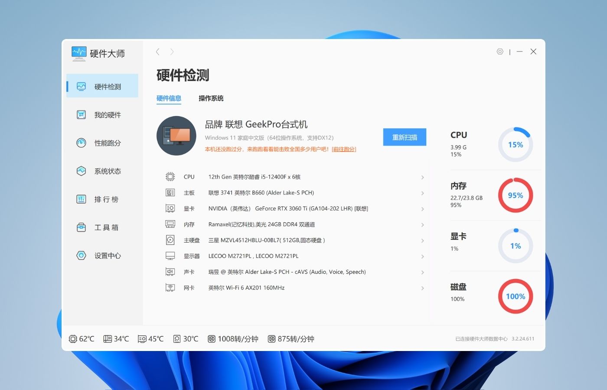Click the 硬件大师 app logo

coord(79,53)
